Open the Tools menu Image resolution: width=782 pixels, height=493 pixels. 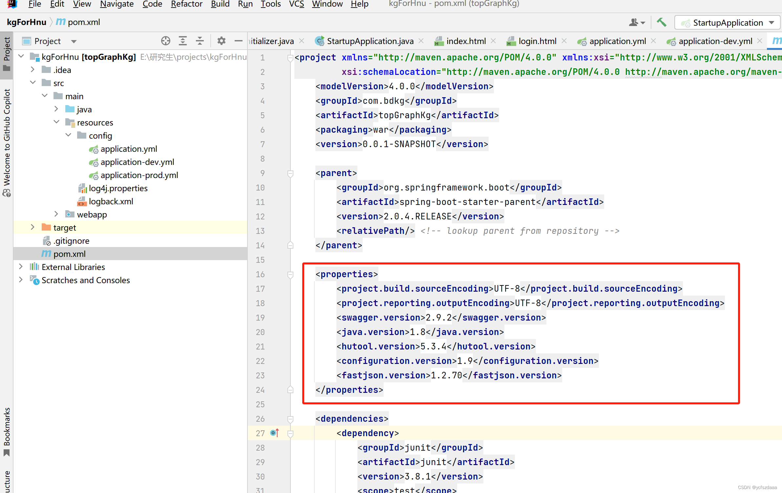click(271, 4)
